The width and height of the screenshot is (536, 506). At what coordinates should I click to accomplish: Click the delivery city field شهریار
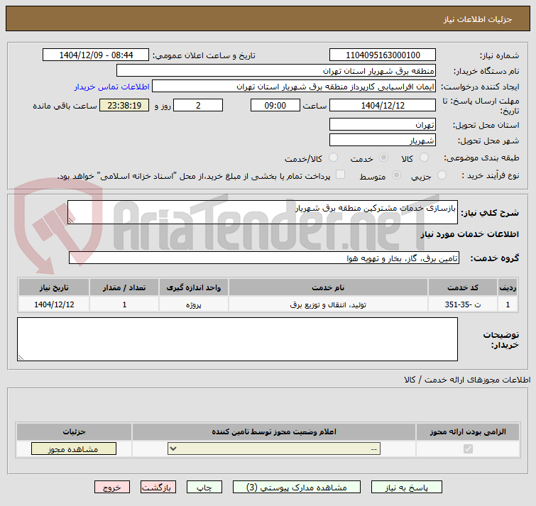382,140
